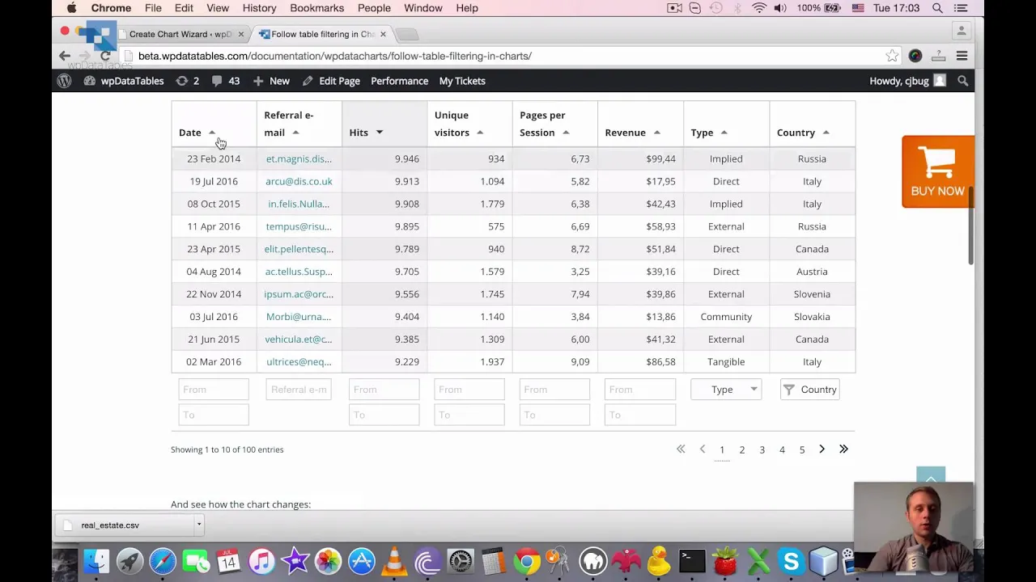Sort the table by the Hits column
The height and width of the screenshot is (582, 1036).
[x=384, y=124]
